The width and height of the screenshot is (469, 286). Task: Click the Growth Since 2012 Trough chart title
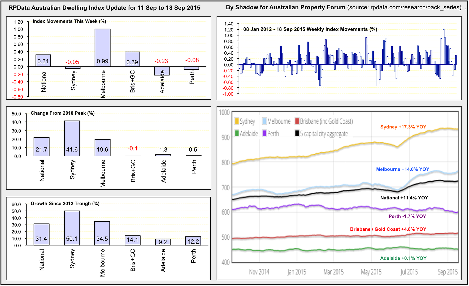coord(65,204)
